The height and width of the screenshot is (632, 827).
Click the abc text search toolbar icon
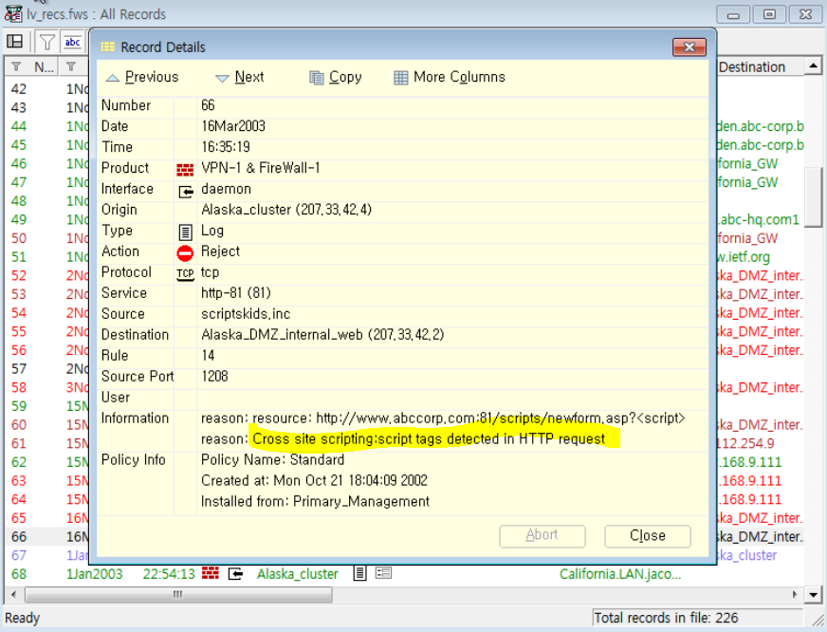[73, 42]
